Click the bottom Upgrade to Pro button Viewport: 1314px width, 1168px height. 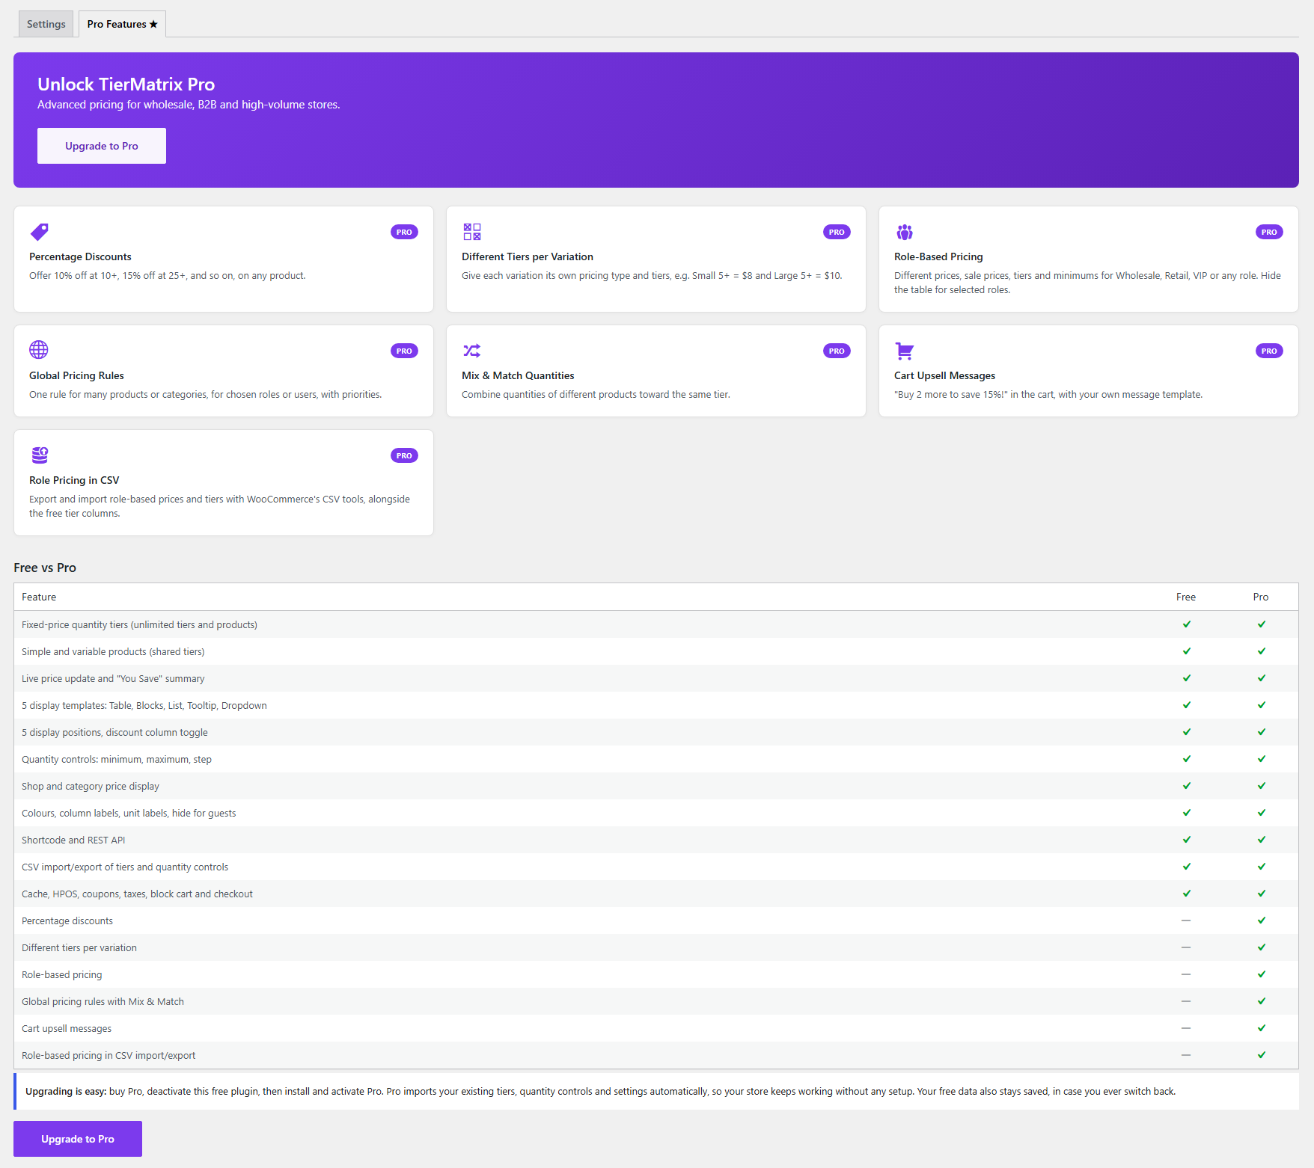(x=78, y=1139)
